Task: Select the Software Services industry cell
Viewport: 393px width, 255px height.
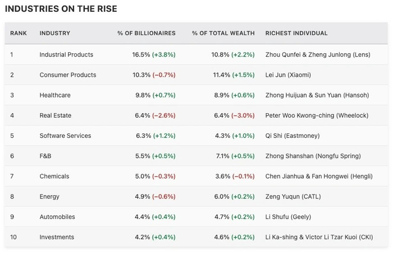Action: [x=65, y=136]
